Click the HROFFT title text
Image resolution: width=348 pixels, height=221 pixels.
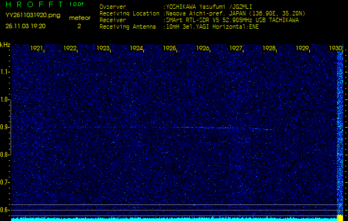(x=33, y=4)
